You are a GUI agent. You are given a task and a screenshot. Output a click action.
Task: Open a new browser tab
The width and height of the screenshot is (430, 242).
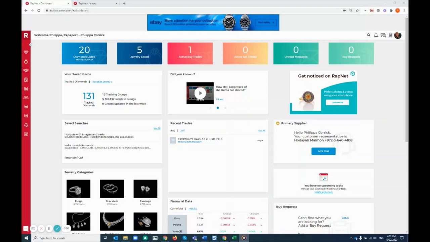coord(124,3)
